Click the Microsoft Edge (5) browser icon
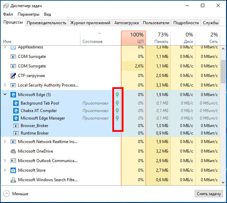227x203 pixels. click(x=13, y=95)
